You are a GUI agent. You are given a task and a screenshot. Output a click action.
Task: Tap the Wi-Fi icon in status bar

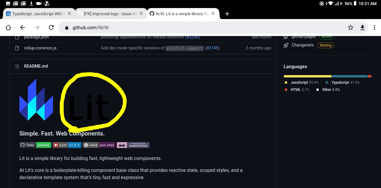pos(330,4)
